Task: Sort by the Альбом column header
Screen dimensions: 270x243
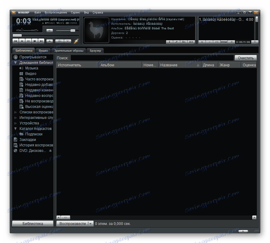Action: 121,65
